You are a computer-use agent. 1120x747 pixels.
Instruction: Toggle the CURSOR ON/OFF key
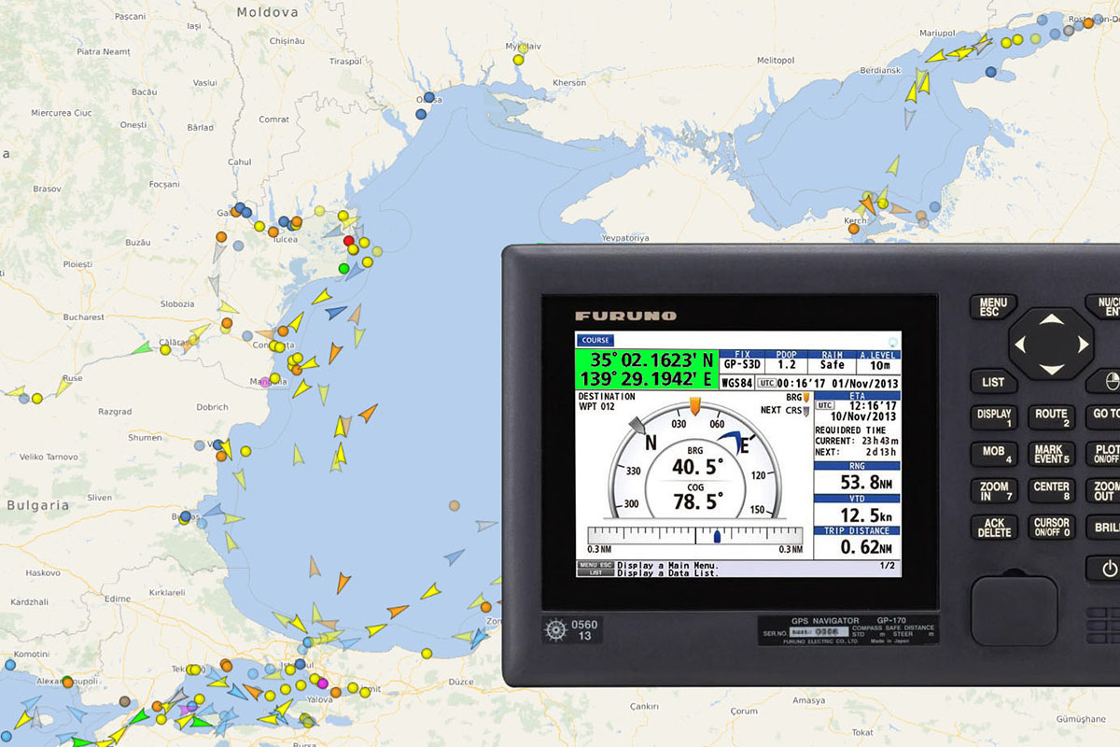[x=1051, y=528]
